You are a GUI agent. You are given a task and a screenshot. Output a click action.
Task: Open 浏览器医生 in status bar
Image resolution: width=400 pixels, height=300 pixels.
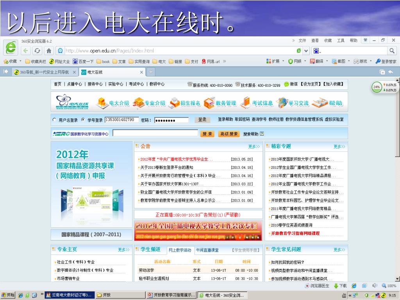pos(317,286)
